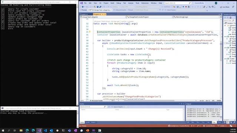The height and width of the screenshot is (133, 237).
Task: Click the Microsoft Teams taskbar icon
Action: 69,130
